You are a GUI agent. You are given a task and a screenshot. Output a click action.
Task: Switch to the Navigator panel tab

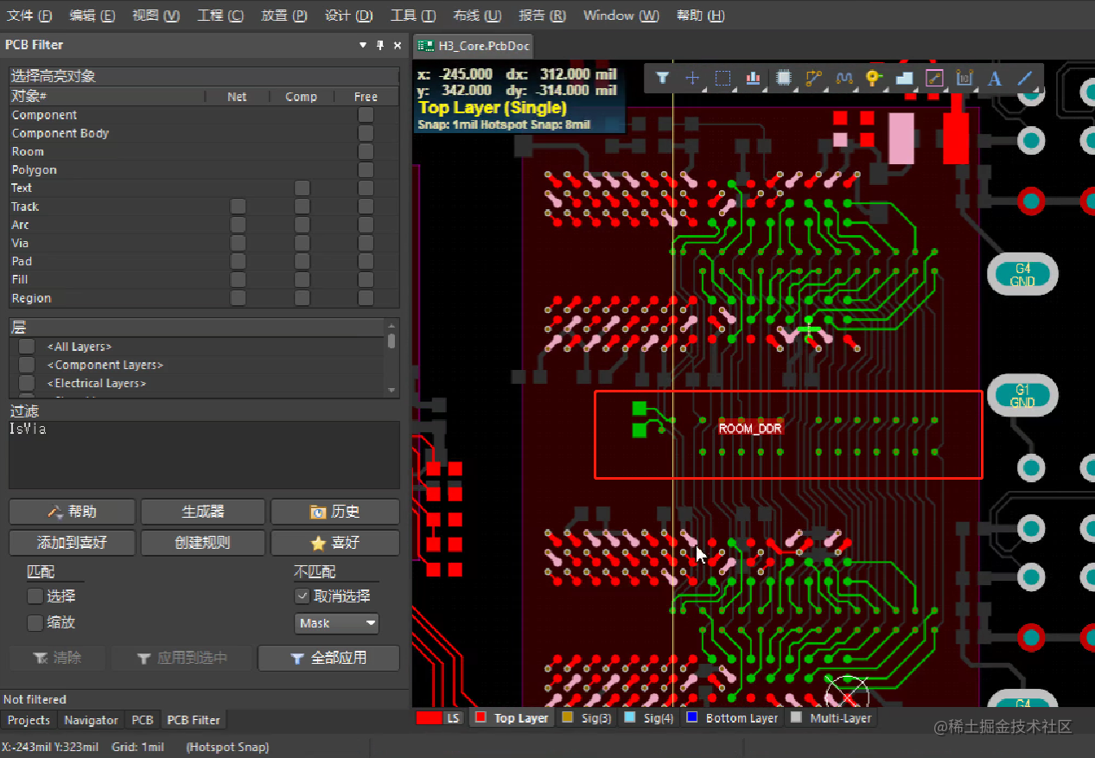[x=91, y=720]
